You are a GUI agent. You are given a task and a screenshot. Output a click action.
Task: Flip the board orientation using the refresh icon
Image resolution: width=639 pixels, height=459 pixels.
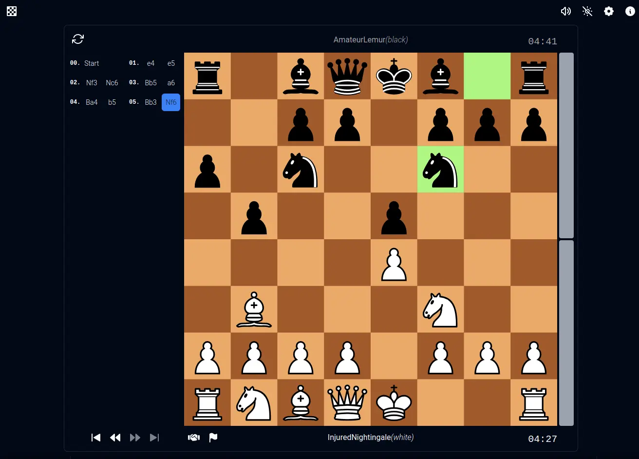pyautogui.click(x=78, y=39)
